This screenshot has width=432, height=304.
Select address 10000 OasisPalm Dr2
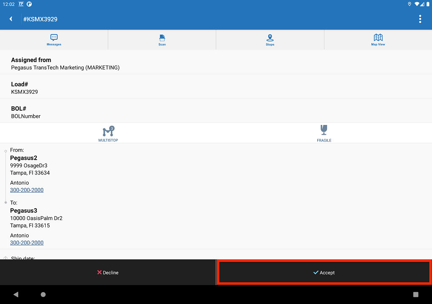pyautogui.click(x=36, y=218)
